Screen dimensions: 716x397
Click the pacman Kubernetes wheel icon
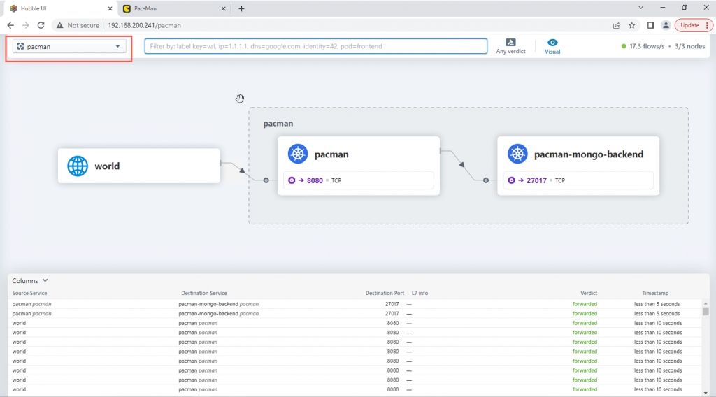[x=298, y=154]
